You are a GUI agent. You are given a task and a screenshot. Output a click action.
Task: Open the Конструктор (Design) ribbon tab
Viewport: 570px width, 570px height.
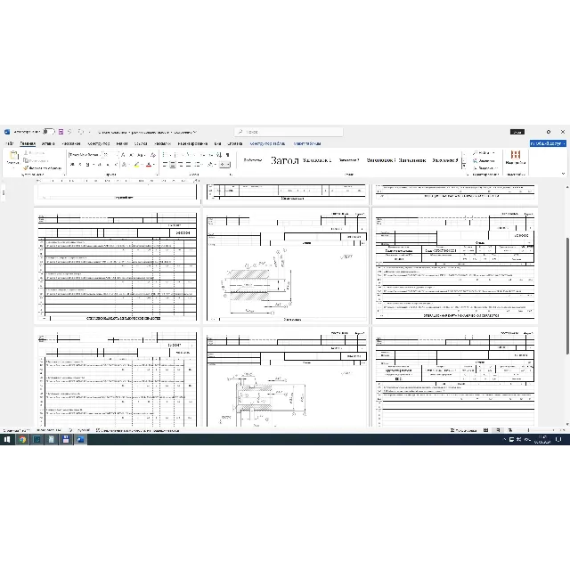(x=99, y=143)
